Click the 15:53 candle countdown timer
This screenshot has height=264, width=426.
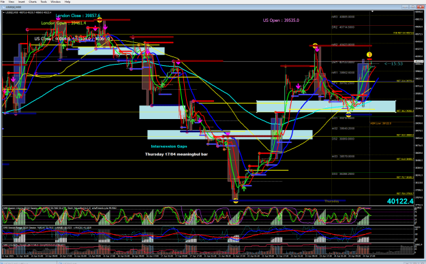click(394, 64)
